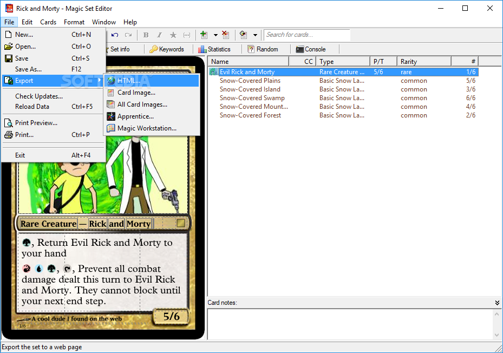503x353 pixels.
Task: Click the Undo arrow icon in toolbar
Action: tap(115, 35)
